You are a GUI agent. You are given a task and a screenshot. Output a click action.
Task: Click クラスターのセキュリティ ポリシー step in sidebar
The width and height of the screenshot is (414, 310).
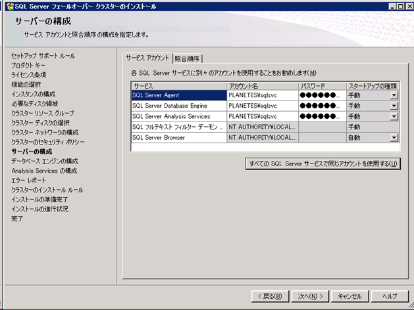coord(48,142)
